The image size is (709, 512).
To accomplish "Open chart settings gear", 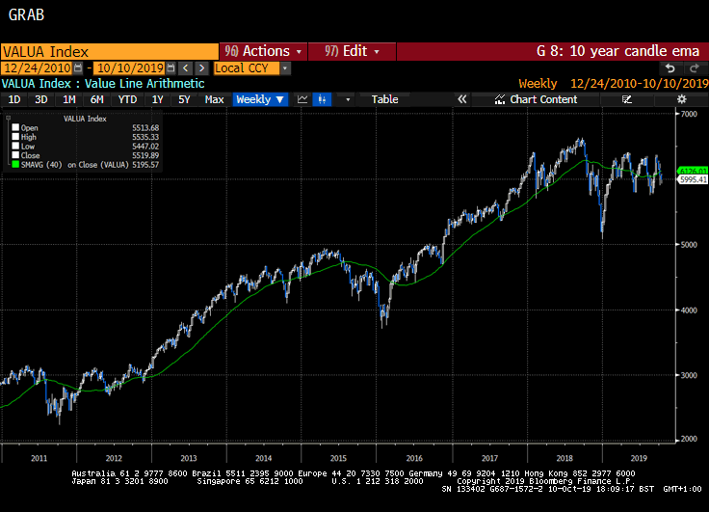I will tap(681, 99).
